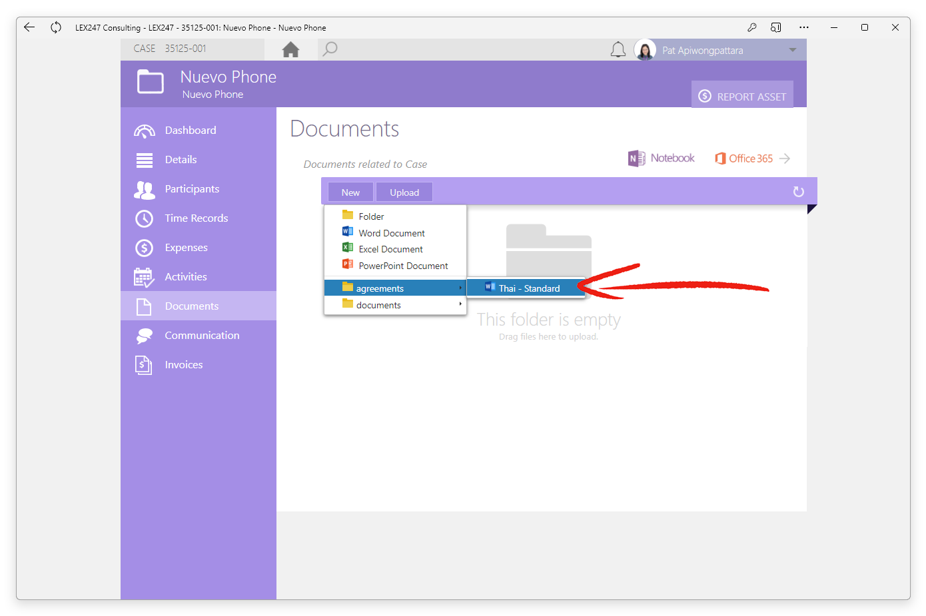Open the three-dots more options menu
This screenshot has height=616, width=926.
(x=804, y=27)
